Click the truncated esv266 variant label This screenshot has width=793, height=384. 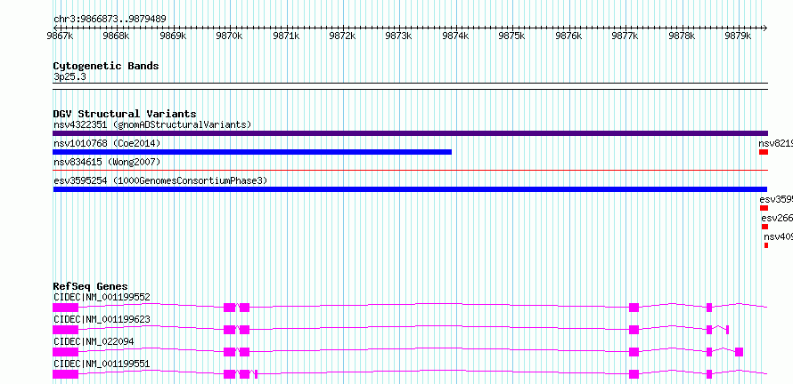(x=777, y=218)
